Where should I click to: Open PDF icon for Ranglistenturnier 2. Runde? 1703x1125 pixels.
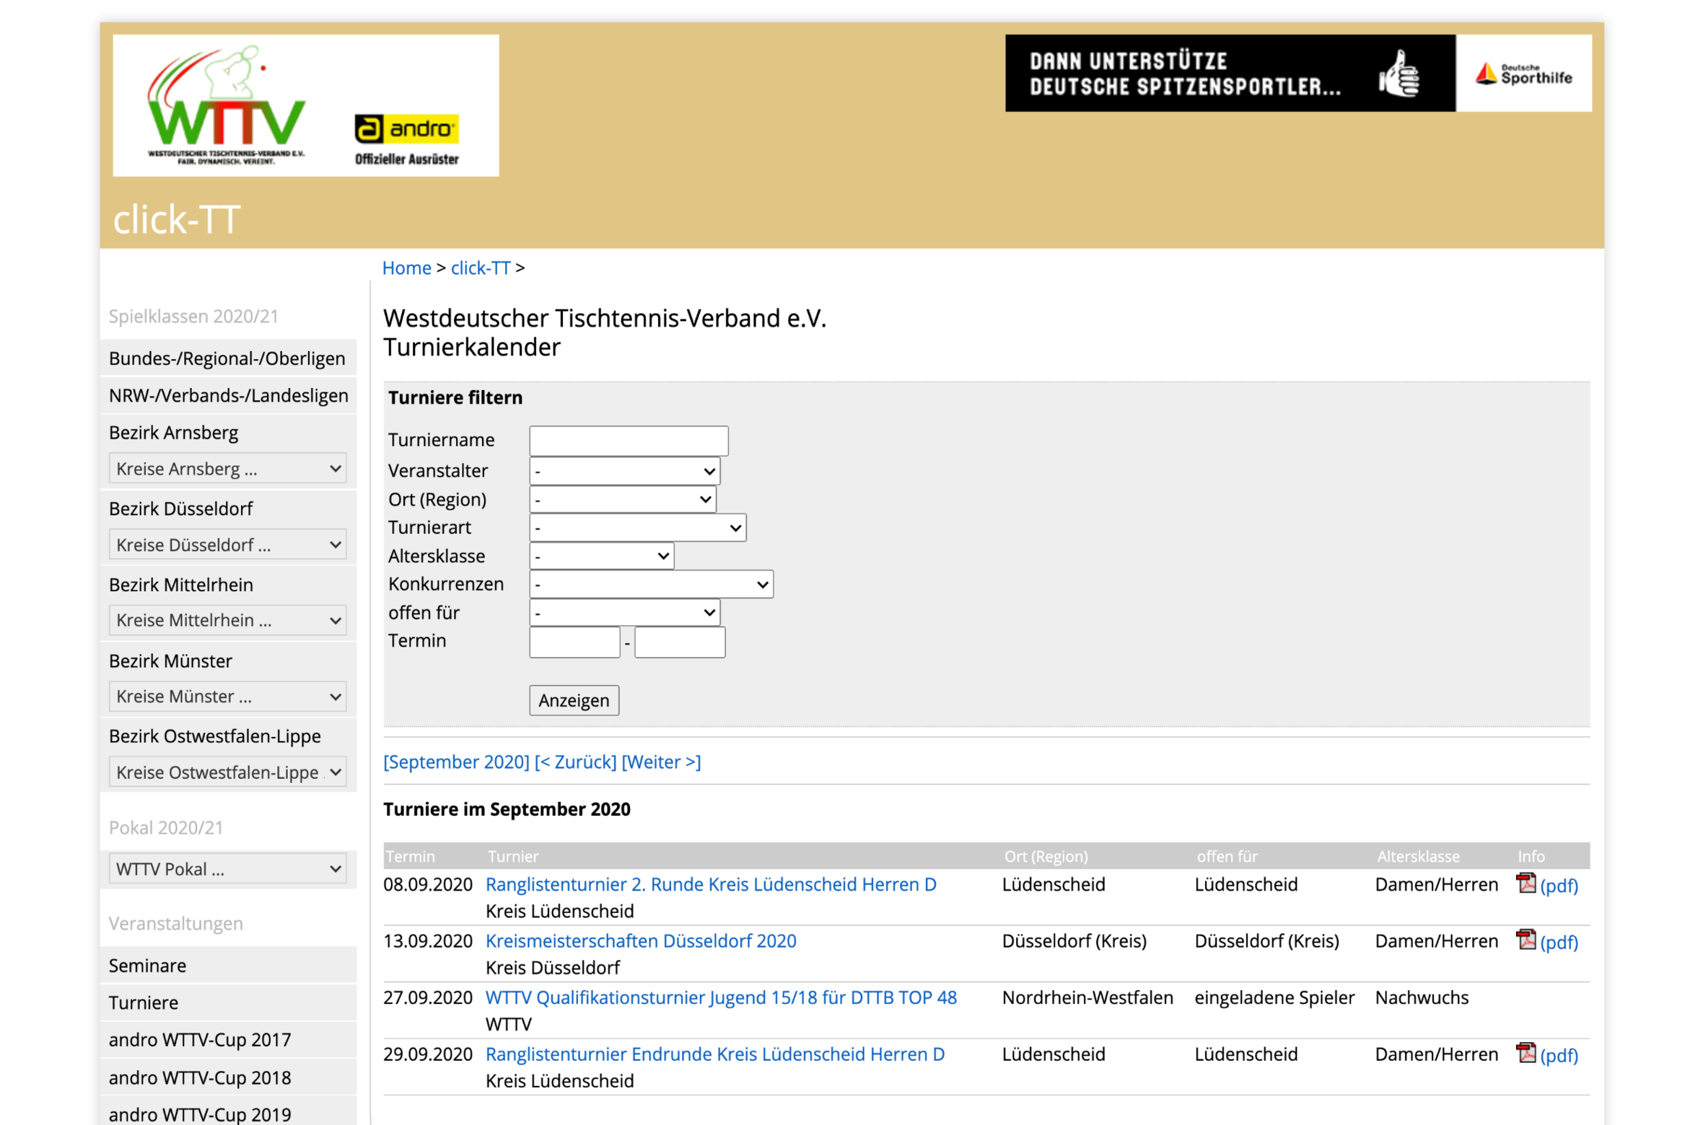1525,883
